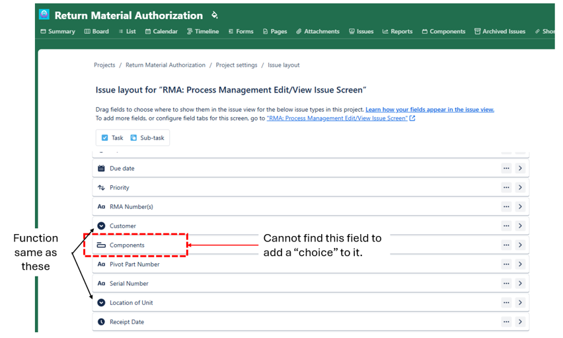Screen dimensions: 563x338
Task: Expand the RMA Number(s) field row
Action: click(520, 207)
